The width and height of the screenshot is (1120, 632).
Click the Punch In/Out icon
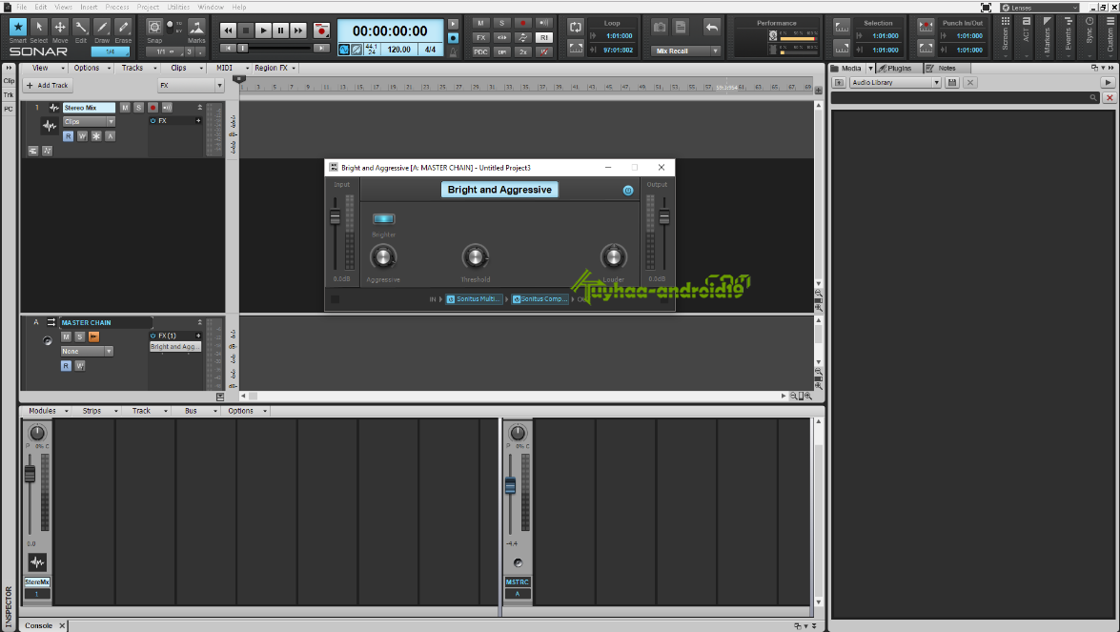[x=926, y=27]
